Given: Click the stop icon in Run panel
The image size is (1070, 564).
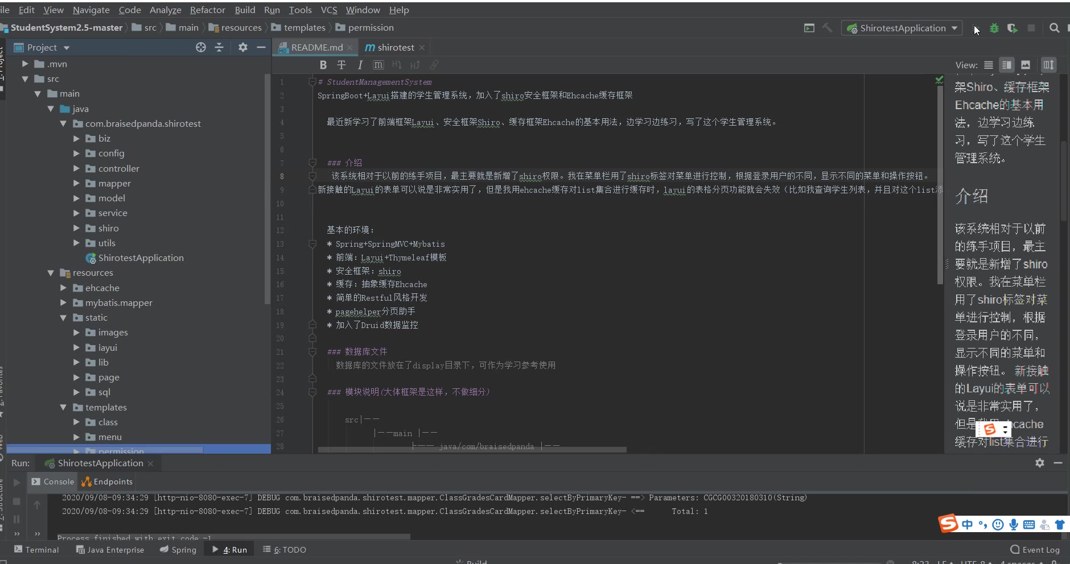Looking at the screenshot, I should 17,501.
